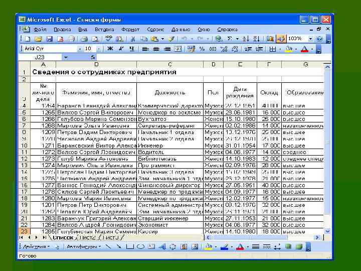Click the Help question mark icon

[319, 39]
